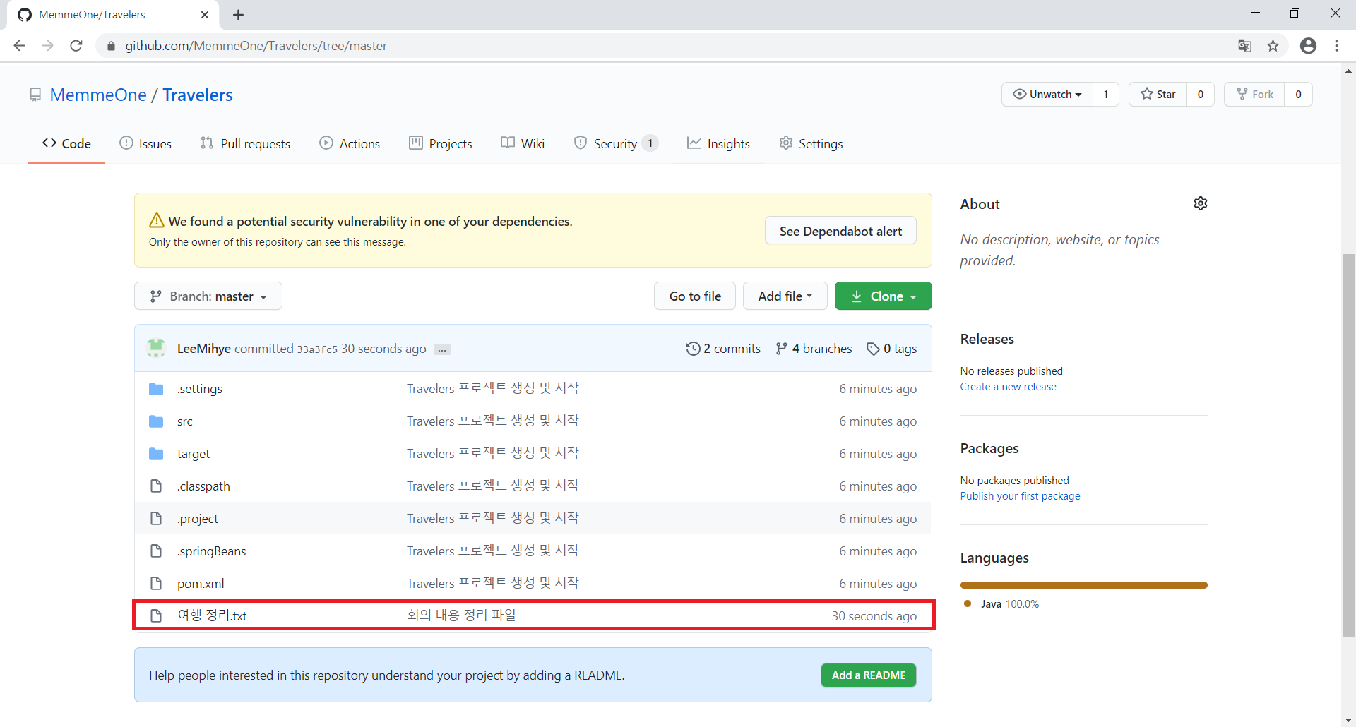The image size is (1356, 727).
Task: Click Publish your first package link
Action: click(x=1020, y=496)
